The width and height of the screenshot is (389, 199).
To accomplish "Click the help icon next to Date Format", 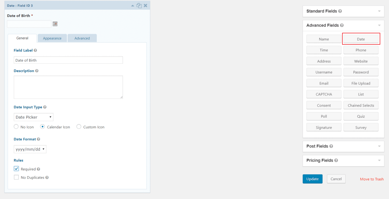I will (x=38, y=139).
